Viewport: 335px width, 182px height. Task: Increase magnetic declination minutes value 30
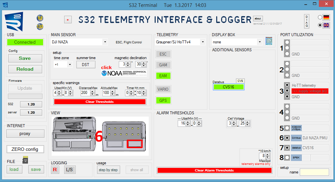click(x=144, y=63)
